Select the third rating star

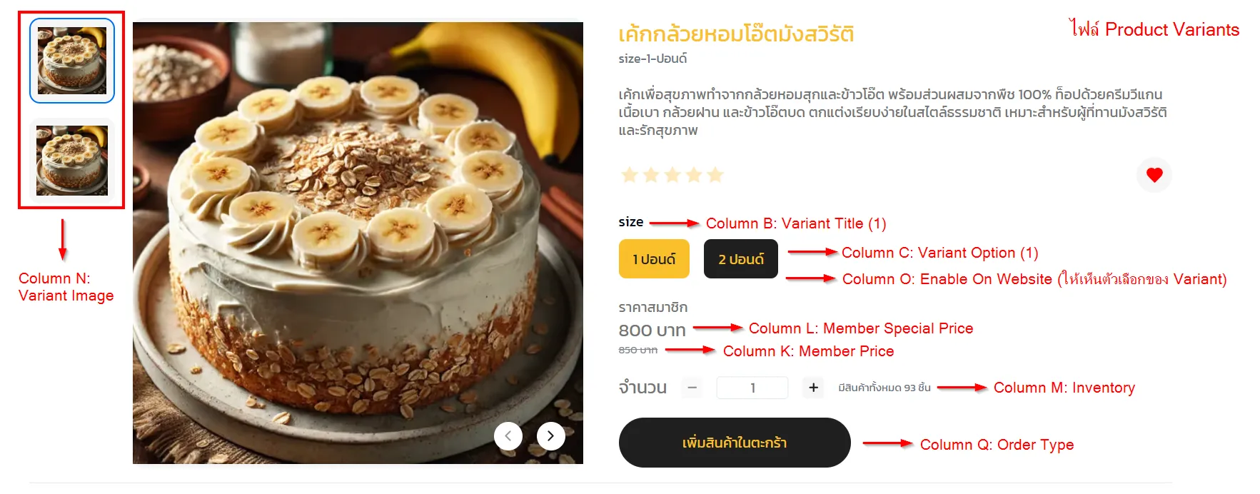(672, 175)
